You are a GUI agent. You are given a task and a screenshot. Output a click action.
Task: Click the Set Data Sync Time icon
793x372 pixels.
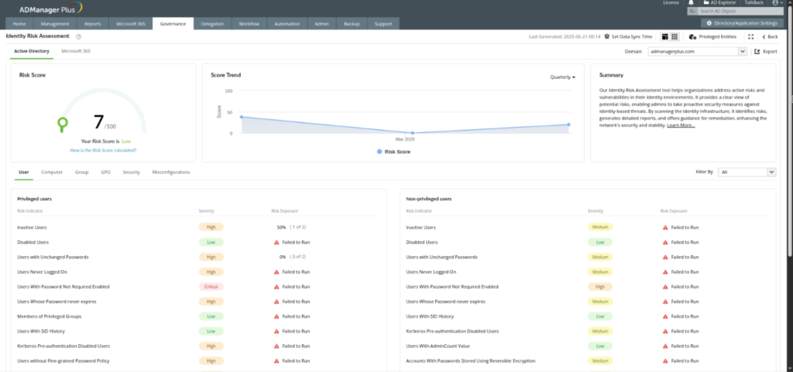(607, 36)
